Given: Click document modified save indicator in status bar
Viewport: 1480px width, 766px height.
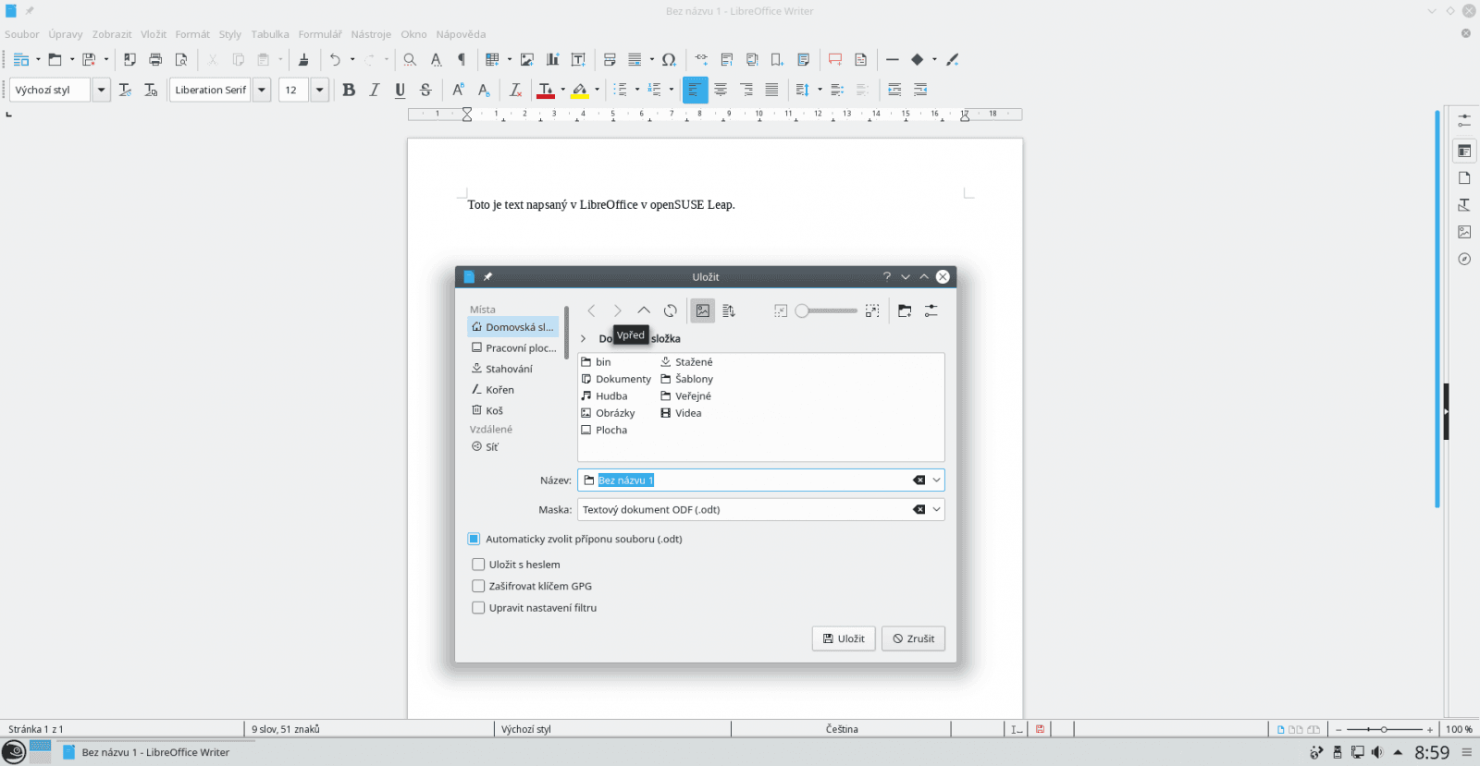Looking at the screenshot, I should 1040,729.
